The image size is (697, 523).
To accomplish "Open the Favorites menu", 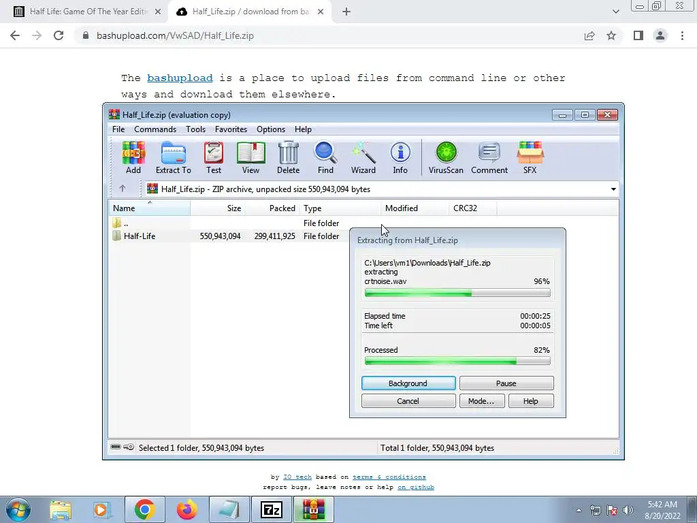I will click(231, 129).
